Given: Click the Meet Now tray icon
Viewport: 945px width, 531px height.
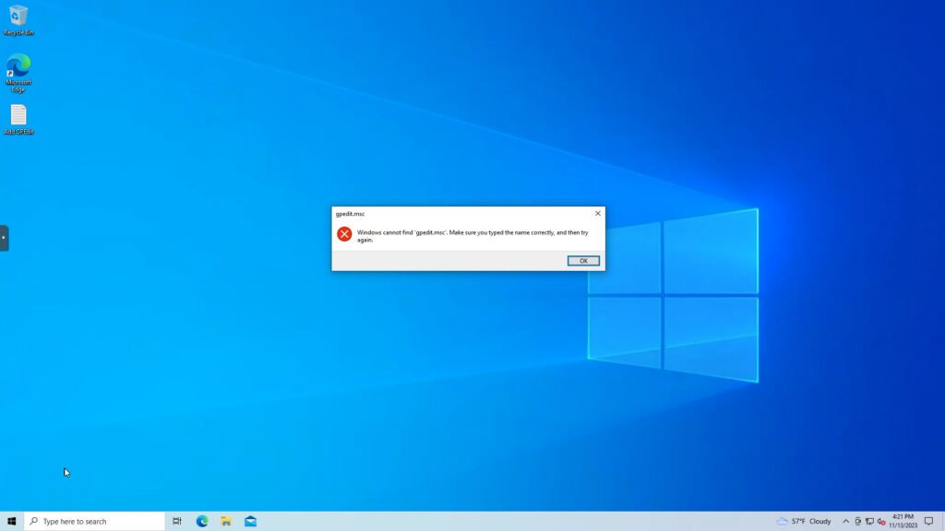Looking at the screenshot, I should tap(858, 521).
